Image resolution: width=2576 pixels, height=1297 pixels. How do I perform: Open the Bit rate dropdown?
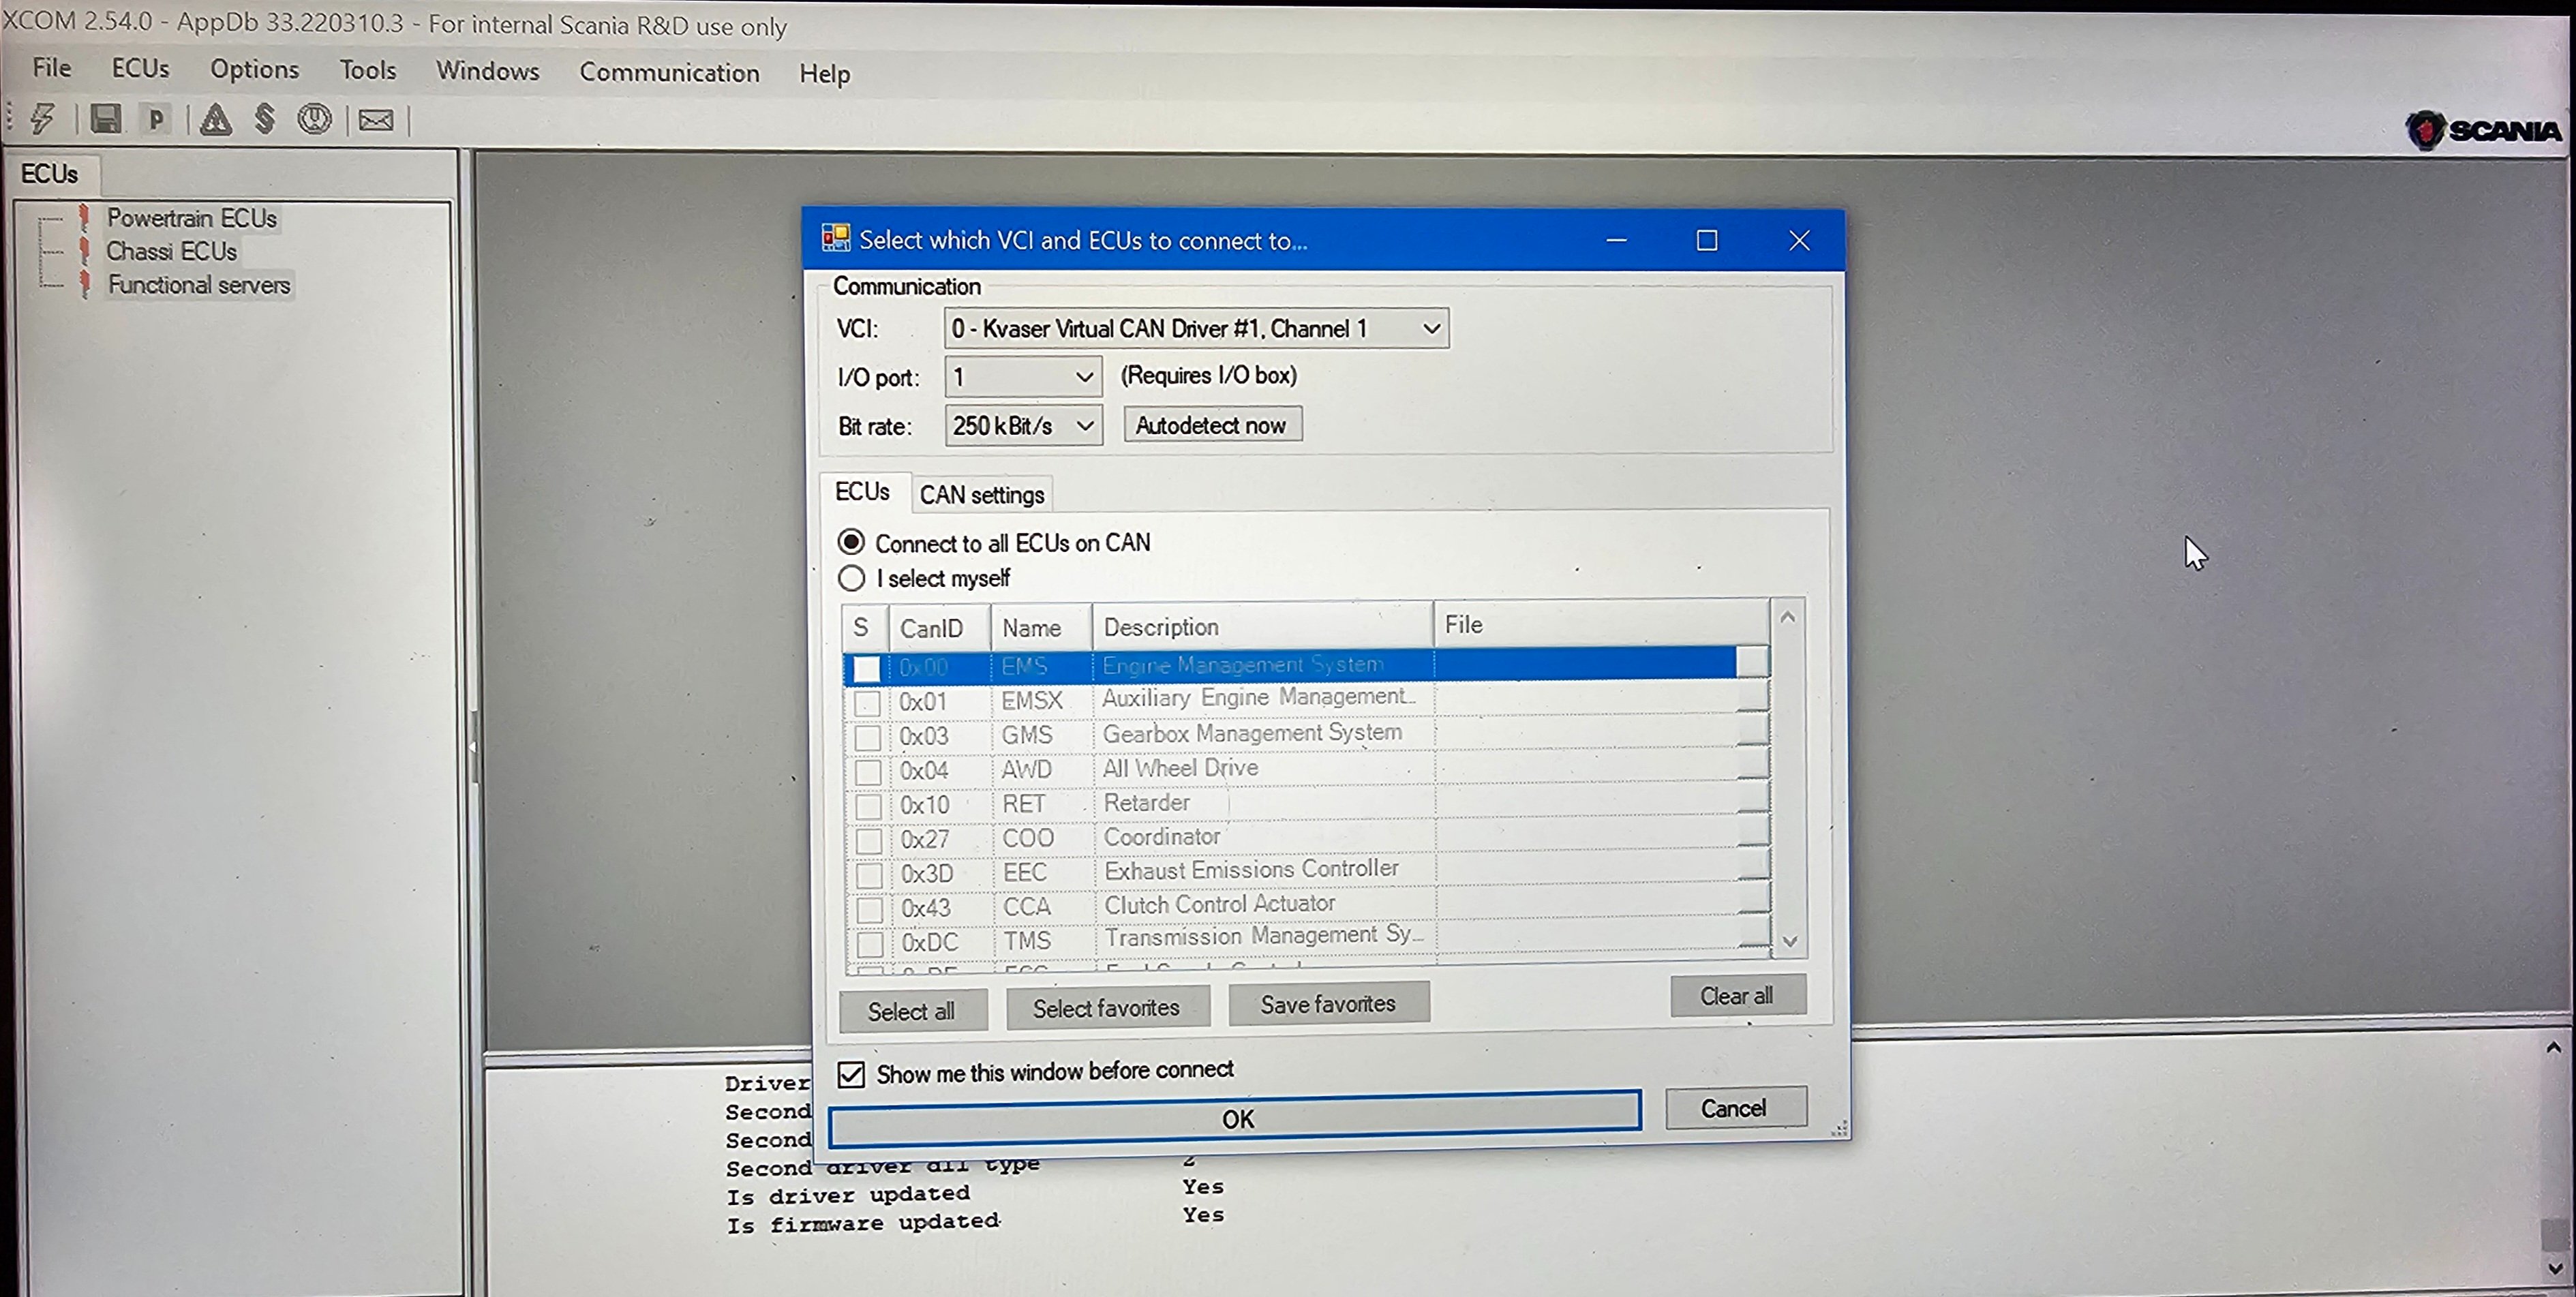click(1085, 426)
